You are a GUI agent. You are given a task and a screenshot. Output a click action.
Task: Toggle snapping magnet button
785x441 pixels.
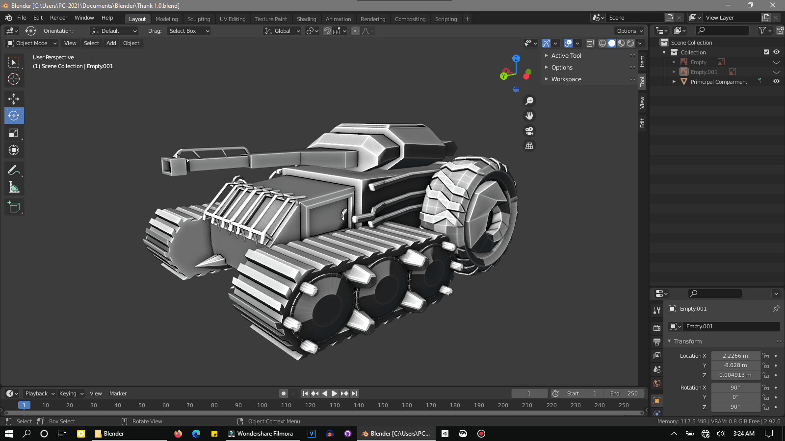(327, 31)
